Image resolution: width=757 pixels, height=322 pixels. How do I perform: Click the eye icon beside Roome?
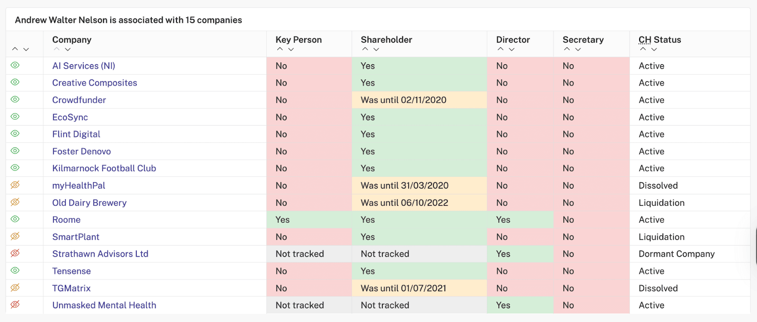pyautogui.click(x=15, y=219)
